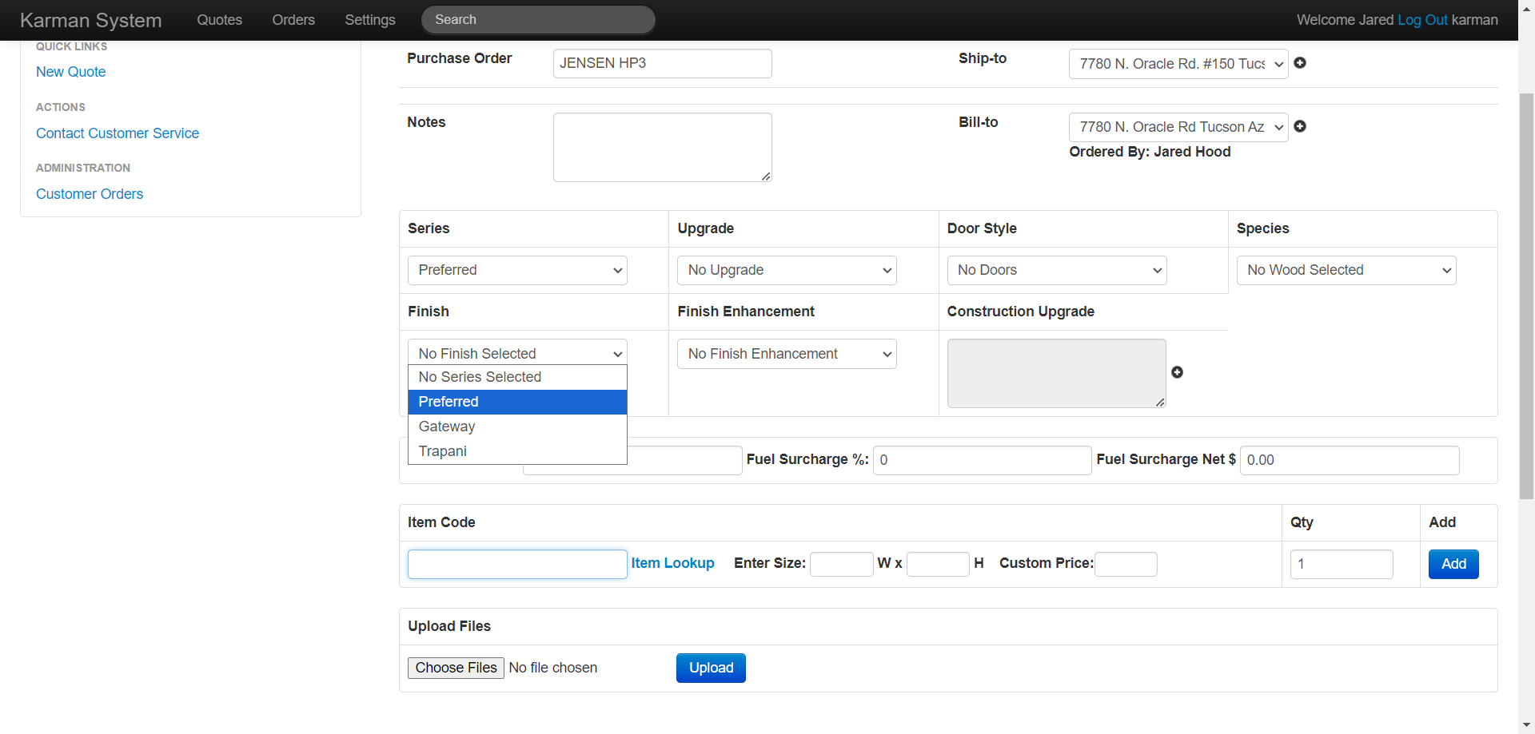Click the No file chosen text
Image resolution: width=1535 pixels, height=734 pixels.
(553, 668)
